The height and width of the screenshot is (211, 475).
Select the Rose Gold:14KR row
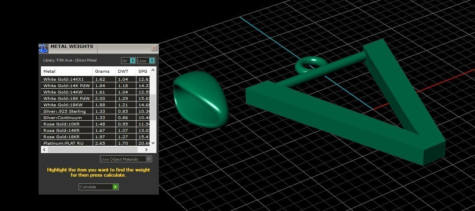click(96, 130)
